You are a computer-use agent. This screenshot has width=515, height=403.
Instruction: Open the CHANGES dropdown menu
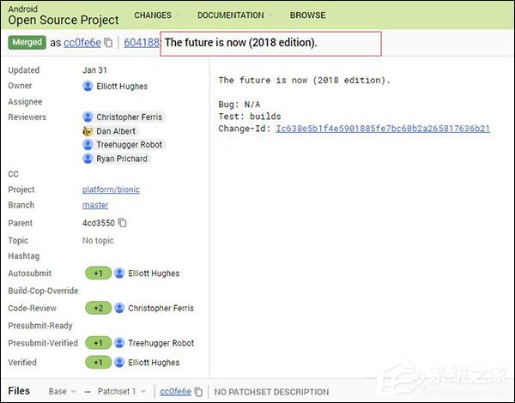(156, 15)
